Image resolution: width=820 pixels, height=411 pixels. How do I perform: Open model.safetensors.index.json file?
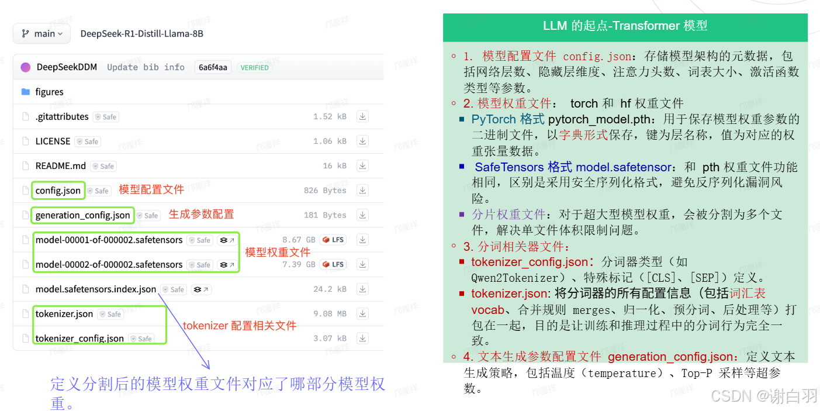(x=96, y=289)
